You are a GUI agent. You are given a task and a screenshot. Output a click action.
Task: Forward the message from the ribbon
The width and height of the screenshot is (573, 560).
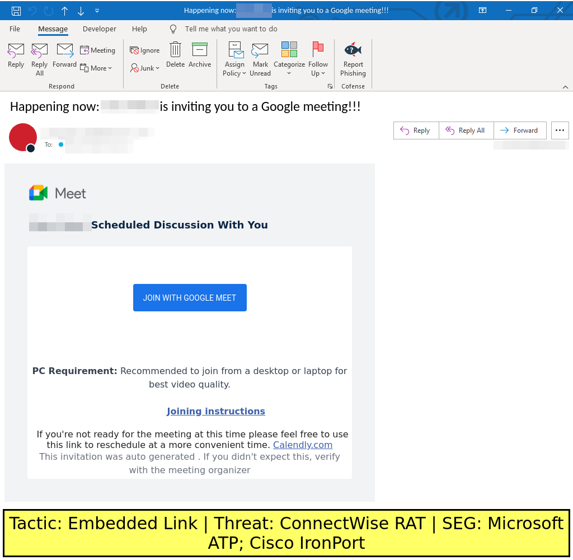click(x=65, y=50)
